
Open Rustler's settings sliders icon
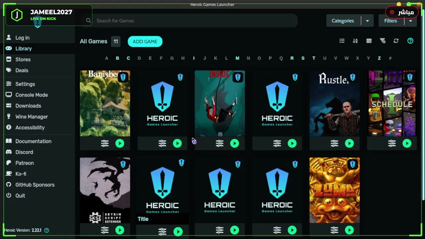334,143
